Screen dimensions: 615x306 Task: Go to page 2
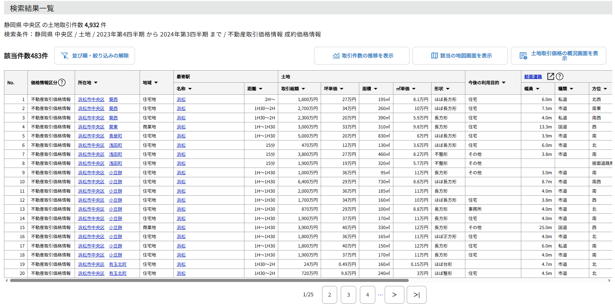(329, 295)
